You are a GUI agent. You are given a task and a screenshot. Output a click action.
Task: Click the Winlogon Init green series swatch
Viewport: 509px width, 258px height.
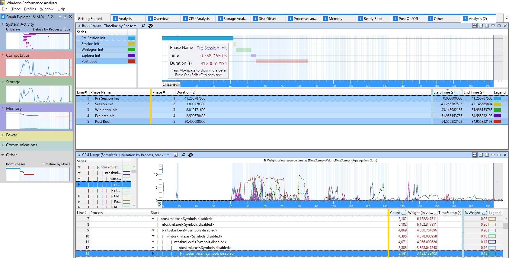click(132, 49)
